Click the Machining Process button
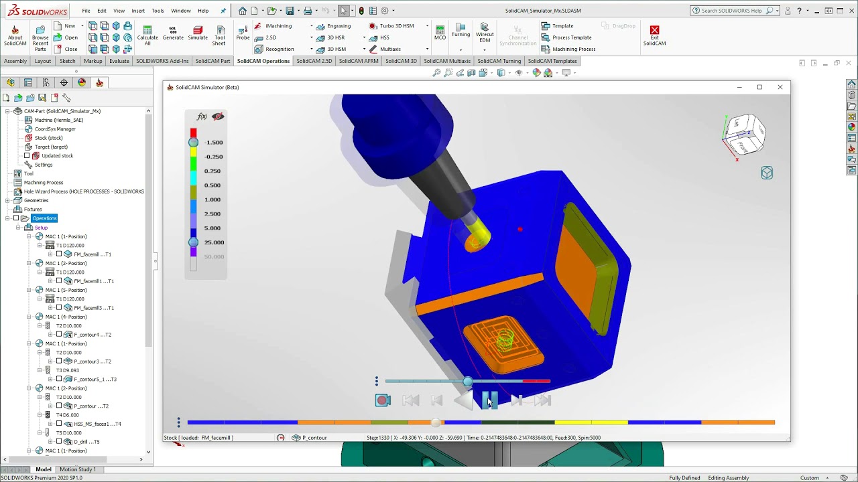This screenshot has height=482, width=858. [x=568, y=49]
